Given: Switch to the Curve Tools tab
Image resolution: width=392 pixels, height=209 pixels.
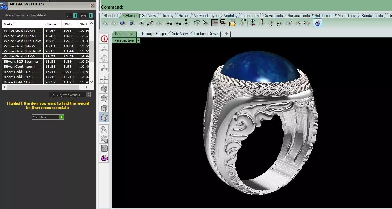Looking at the screenshot, I should pos(273,15).
